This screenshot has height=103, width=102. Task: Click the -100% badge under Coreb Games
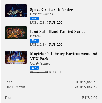34,68
